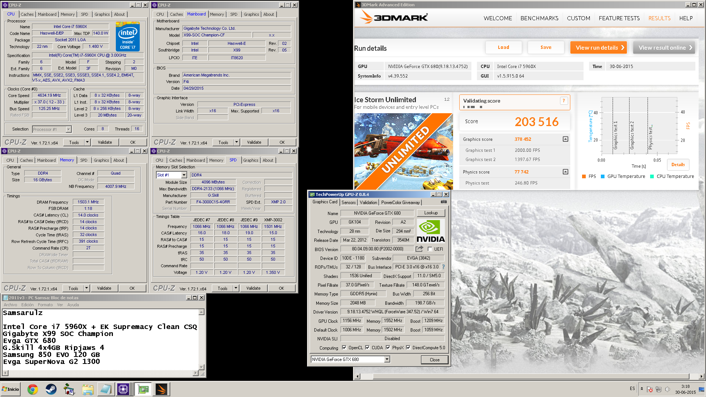
Task: Open the Action Center flag tray icon
Action: (x=650, y=389)
